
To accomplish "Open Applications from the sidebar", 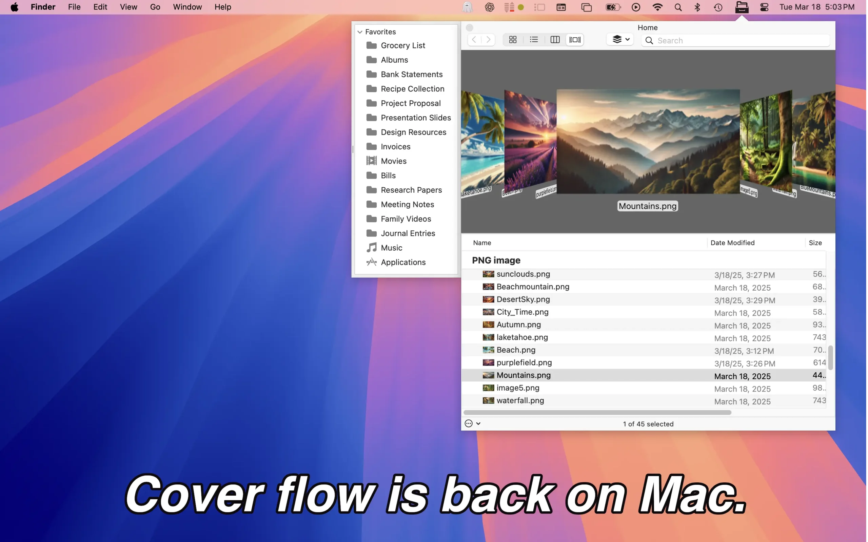I will pyautogui.click(x=403, y=262).
